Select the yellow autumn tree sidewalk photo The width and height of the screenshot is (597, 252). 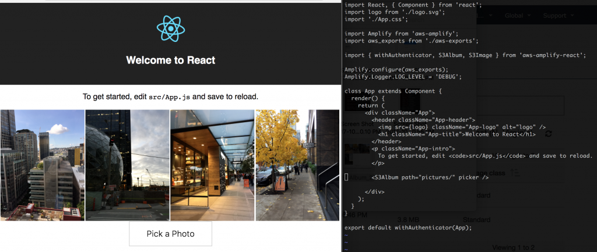297,165
